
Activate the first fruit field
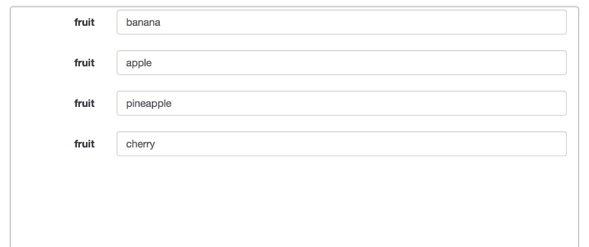tap(341, 22)
